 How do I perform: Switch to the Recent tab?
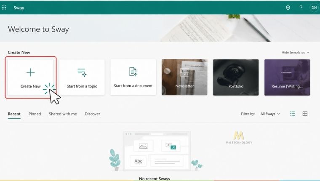click(x=14, y=114)
